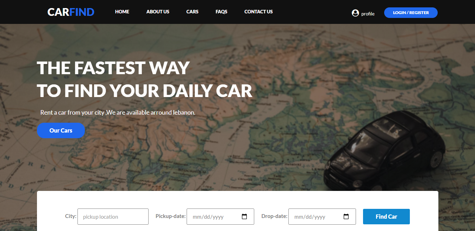Click the CARFIND logo

point(71,12)
